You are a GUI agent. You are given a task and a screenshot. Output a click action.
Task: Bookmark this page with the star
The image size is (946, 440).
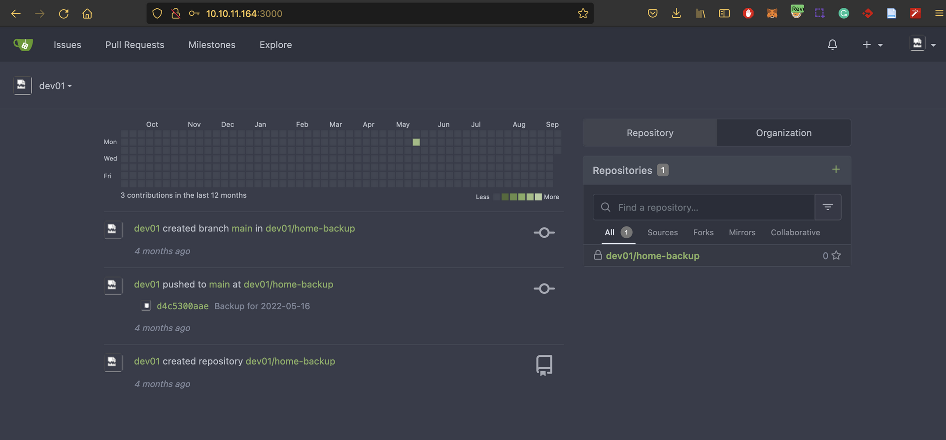[x=583, y=13]
